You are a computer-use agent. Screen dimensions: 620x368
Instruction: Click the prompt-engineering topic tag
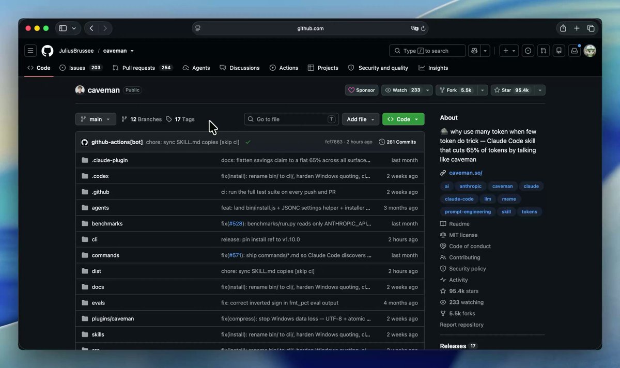(x=468, y=211)
